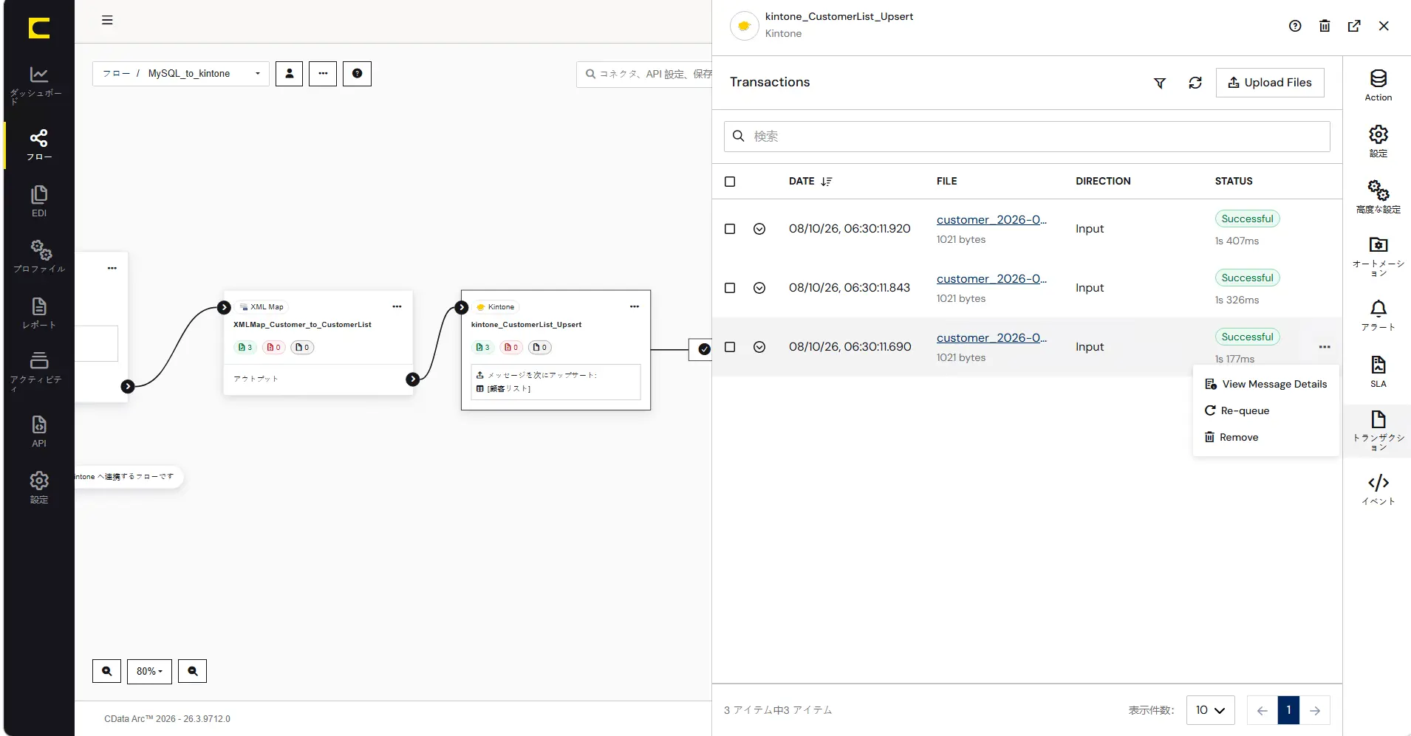Open the Action tab of the connector
The width and height of the screenshot is (1411, 736).
pos(1378,86)
